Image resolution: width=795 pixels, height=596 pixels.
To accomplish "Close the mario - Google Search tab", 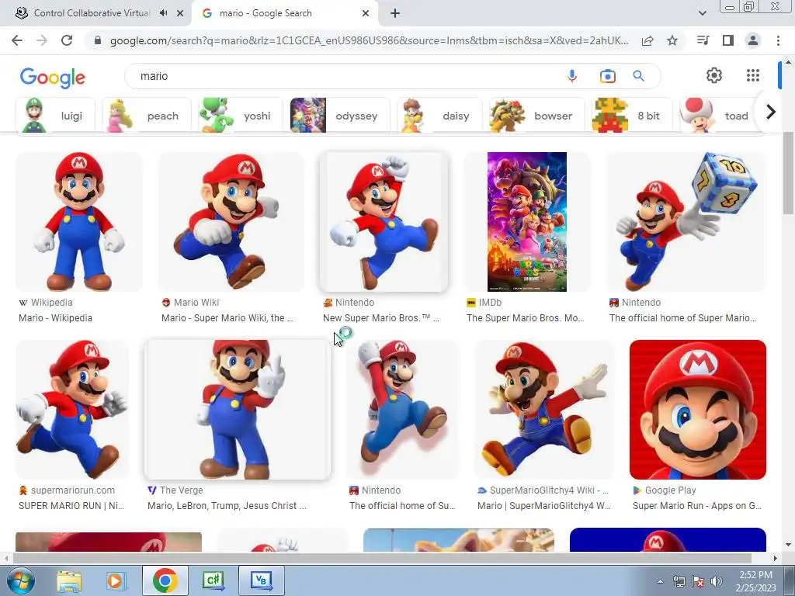I will pos(366,13).
